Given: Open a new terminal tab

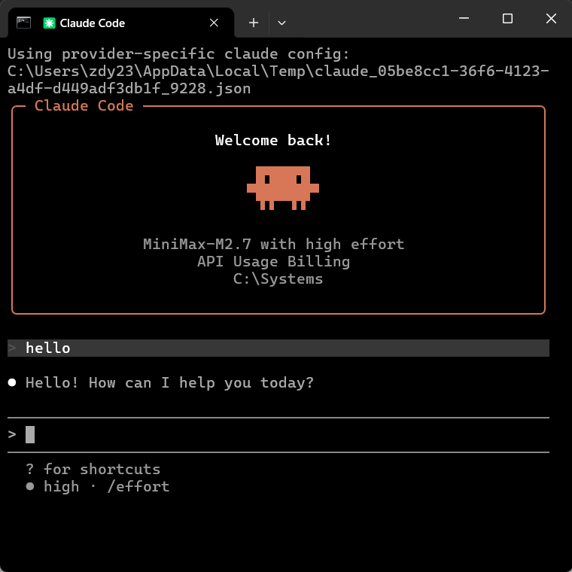Looking at the screenshot, I should point(254,23).
